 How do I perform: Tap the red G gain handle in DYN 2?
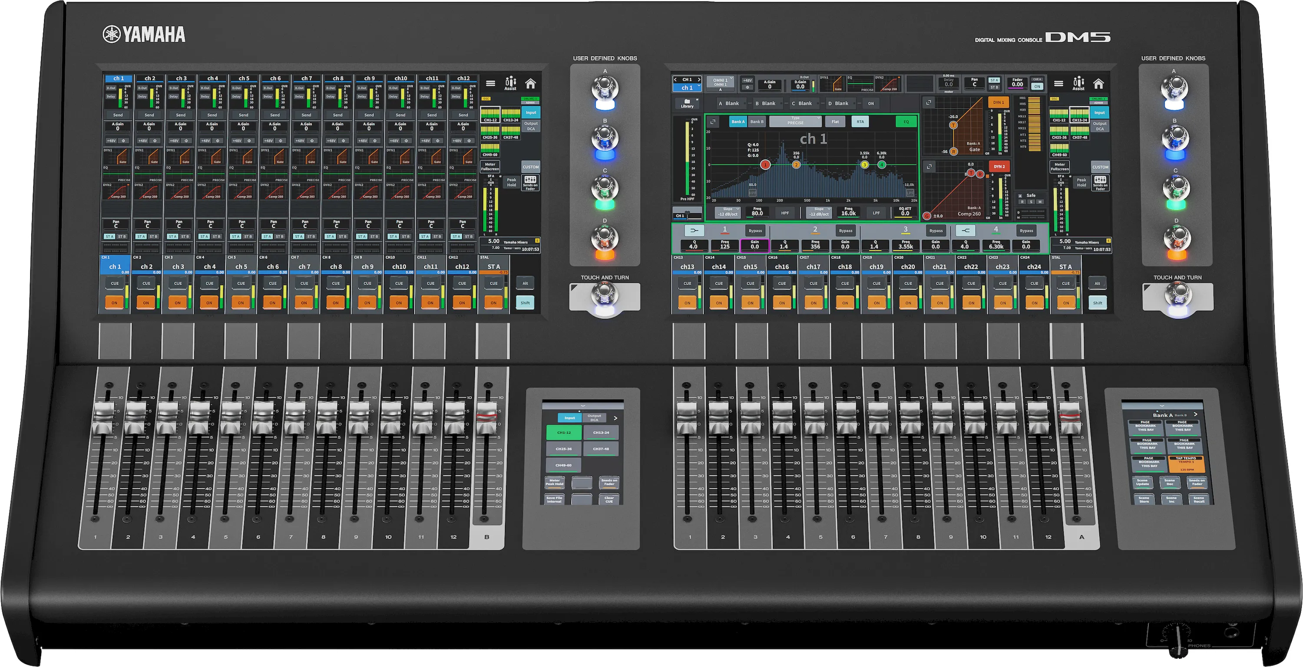[927, 216]
